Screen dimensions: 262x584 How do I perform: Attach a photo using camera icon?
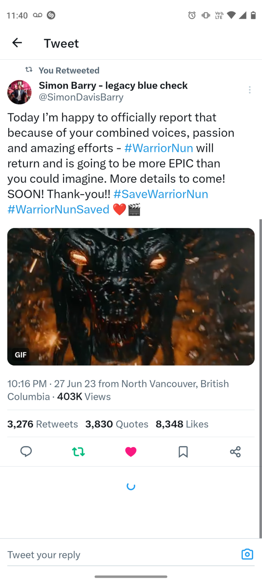[x=247, y=554]
